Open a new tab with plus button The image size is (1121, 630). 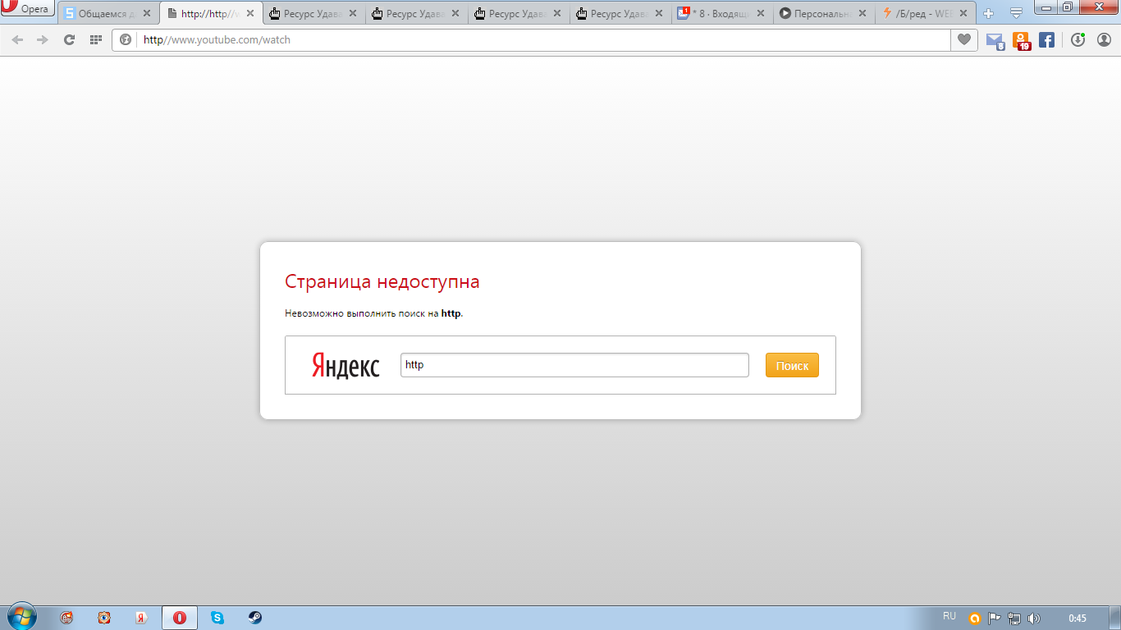click(x=989, y=13)
